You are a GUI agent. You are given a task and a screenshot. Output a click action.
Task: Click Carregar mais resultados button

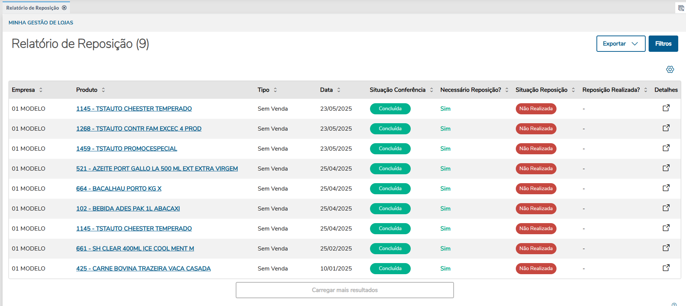point(344,290)
